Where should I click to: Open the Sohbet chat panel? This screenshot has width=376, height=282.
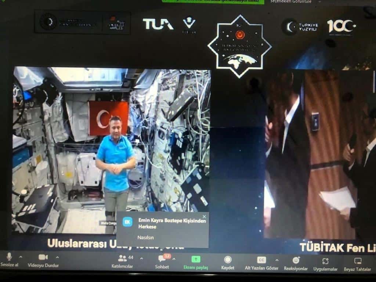point(162,258)
